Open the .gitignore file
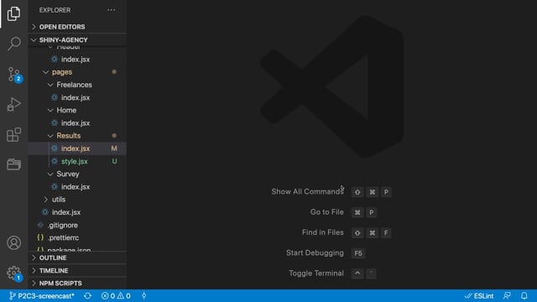This screenshot has height=302, width=537. [x=77, y=225]
